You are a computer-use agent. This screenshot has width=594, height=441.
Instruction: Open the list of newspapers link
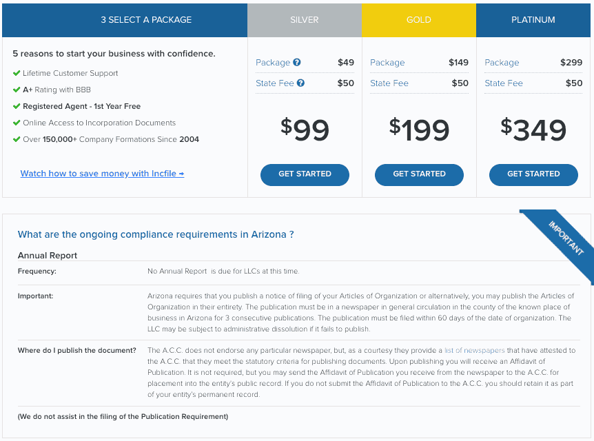pos(474,351)
